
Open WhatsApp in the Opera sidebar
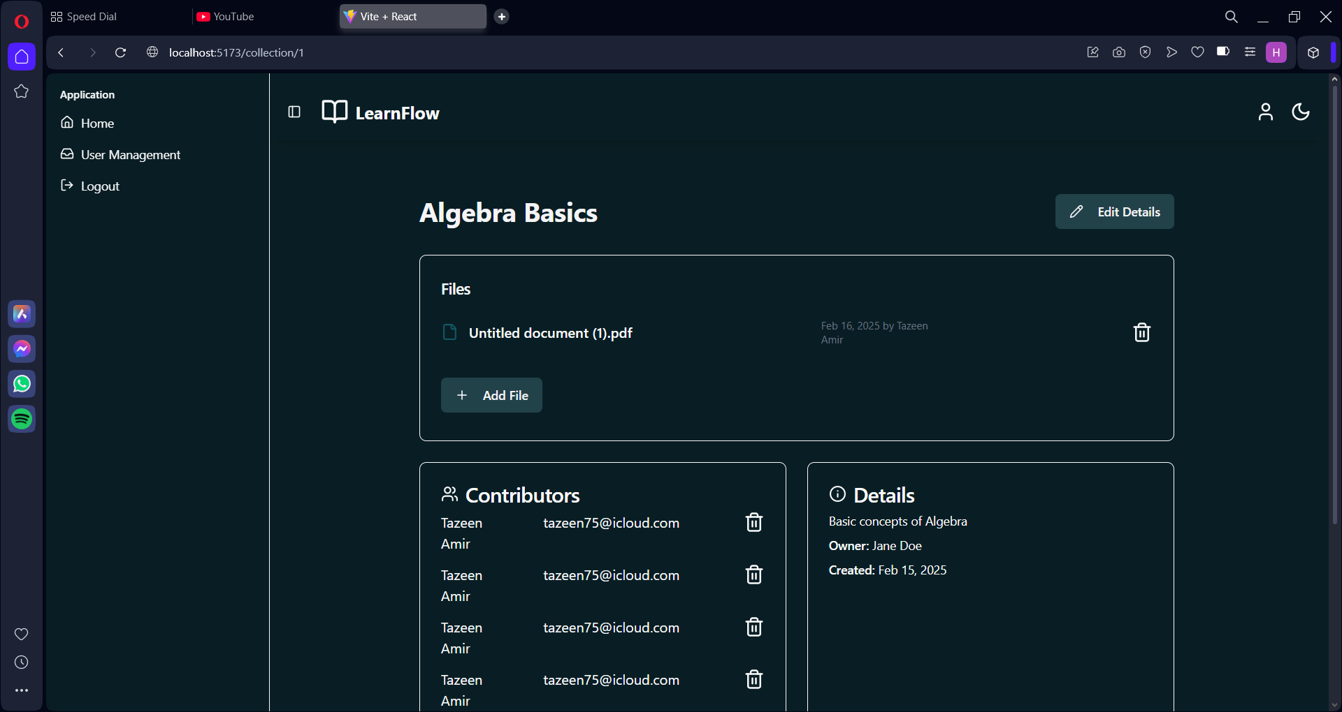pos(22,384)
